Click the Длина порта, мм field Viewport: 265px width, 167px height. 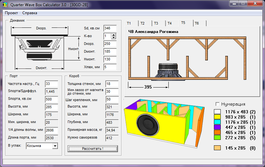tap(52, 138)
